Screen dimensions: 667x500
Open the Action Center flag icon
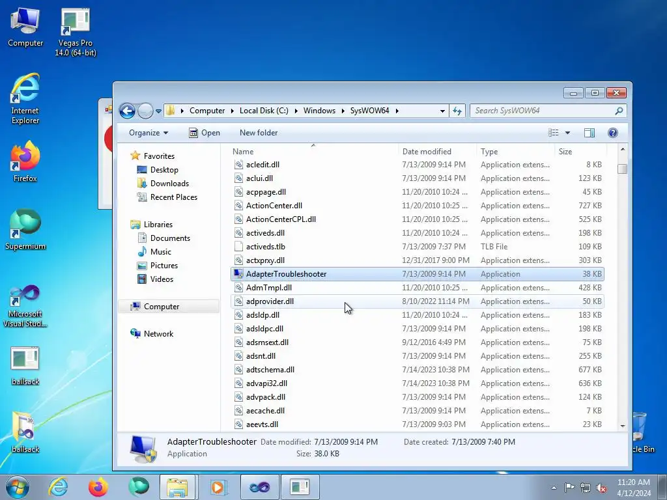(569, 487)
